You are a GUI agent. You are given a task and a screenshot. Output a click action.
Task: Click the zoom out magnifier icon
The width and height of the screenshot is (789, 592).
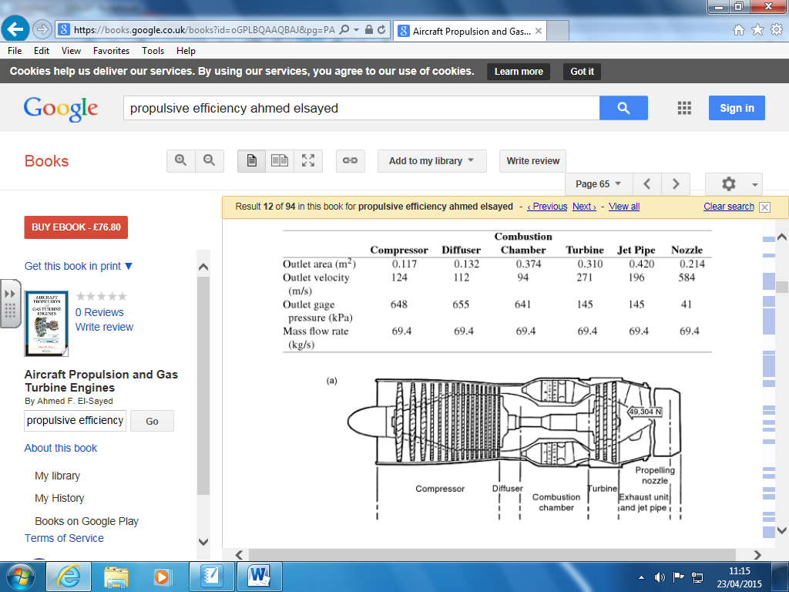(x=209, y=161)
